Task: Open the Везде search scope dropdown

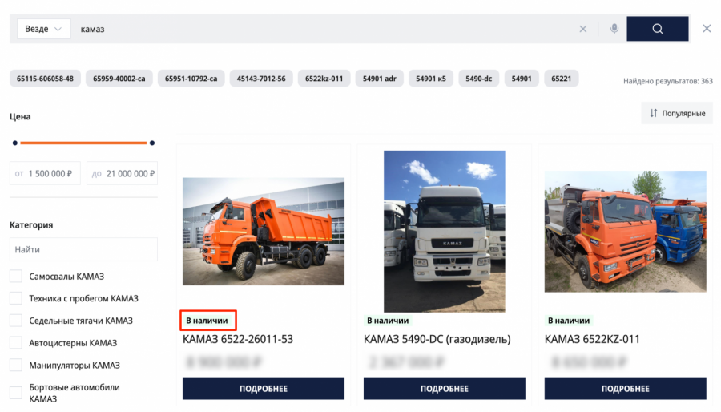Action: [44, 29]
